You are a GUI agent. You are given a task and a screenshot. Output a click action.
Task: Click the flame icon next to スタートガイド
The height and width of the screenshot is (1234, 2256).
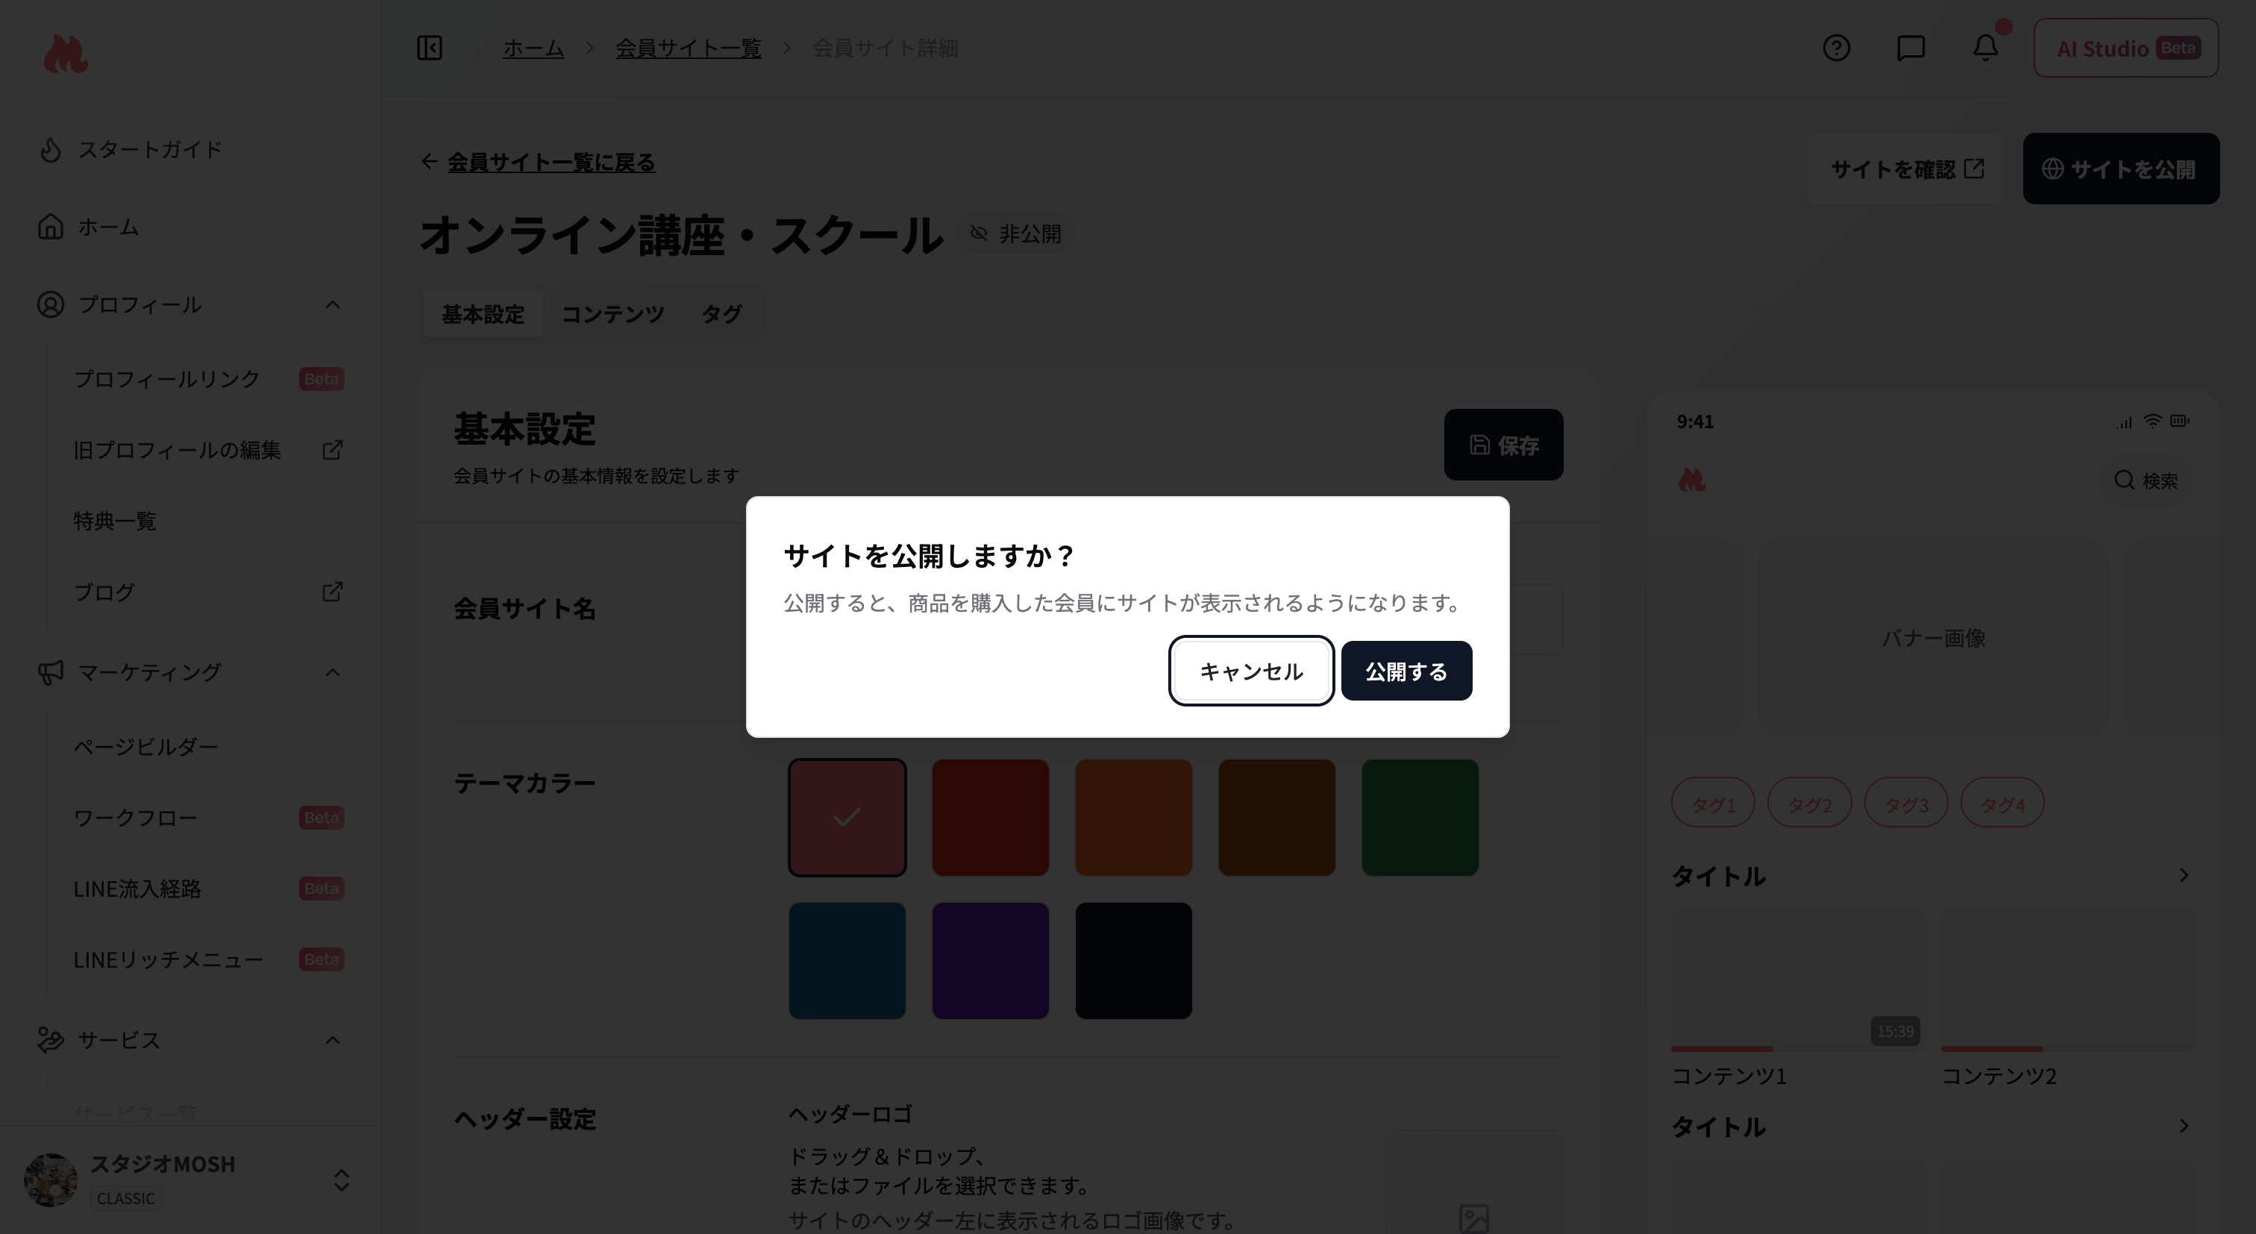(x=51, y=150)
